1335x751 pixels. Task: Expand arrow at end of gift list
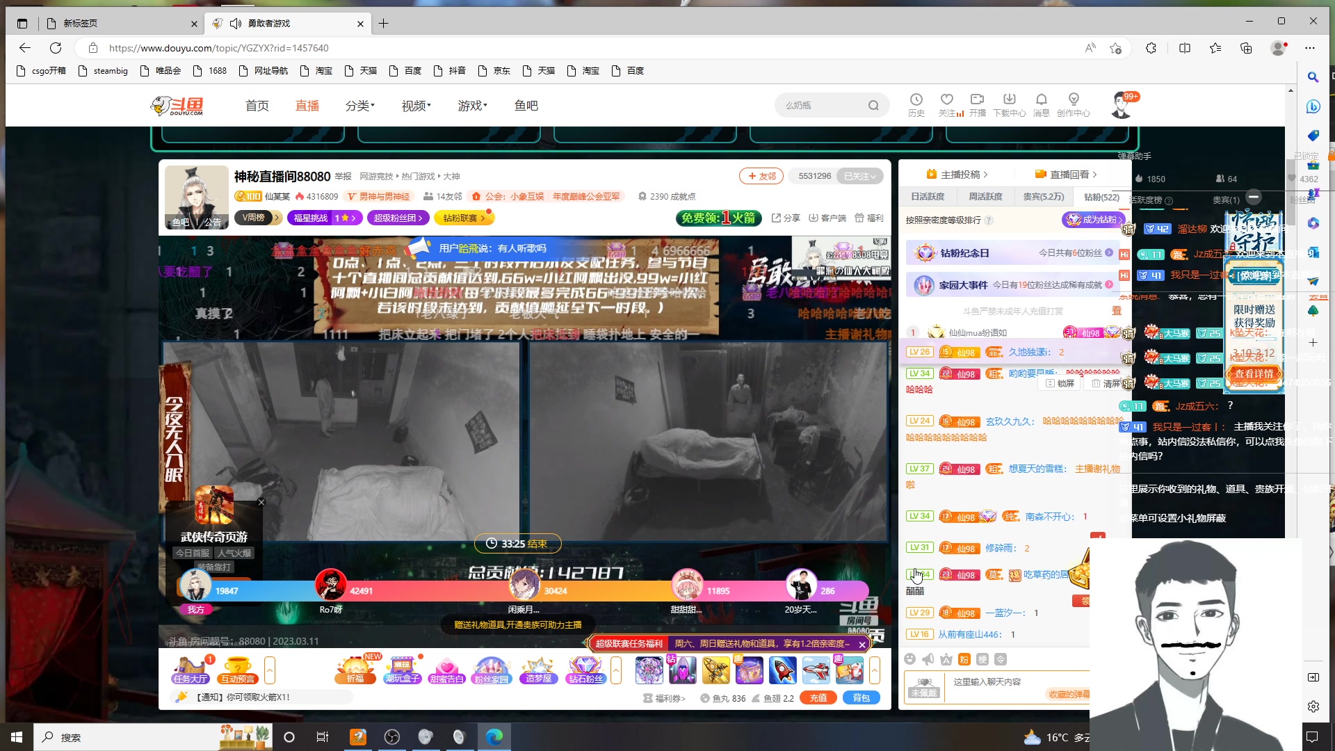pos(875,670)
